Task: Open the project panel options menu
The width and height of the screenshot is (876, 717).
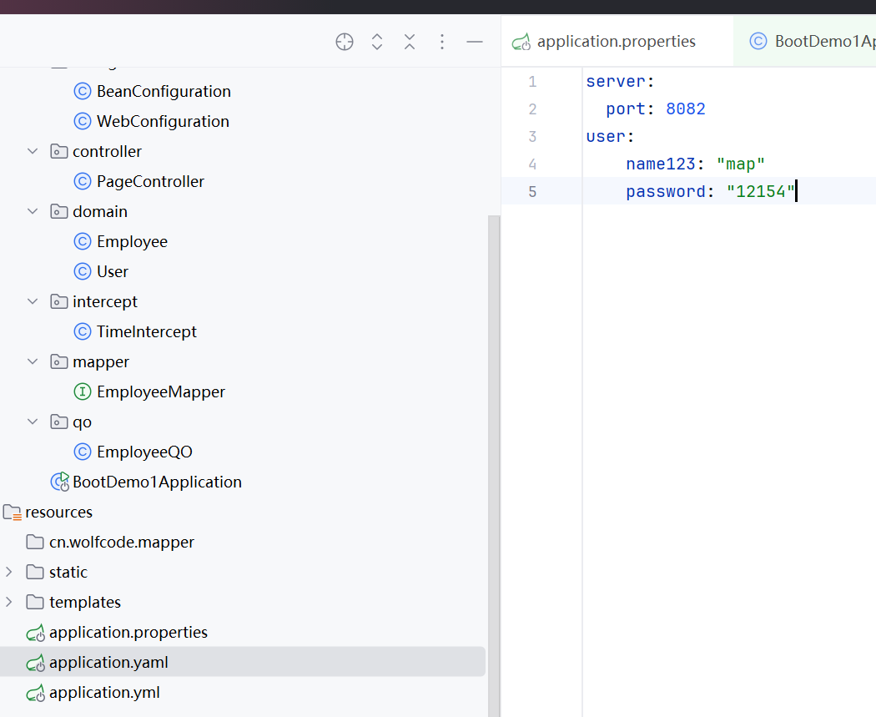Action: click(x=442, y=42)
